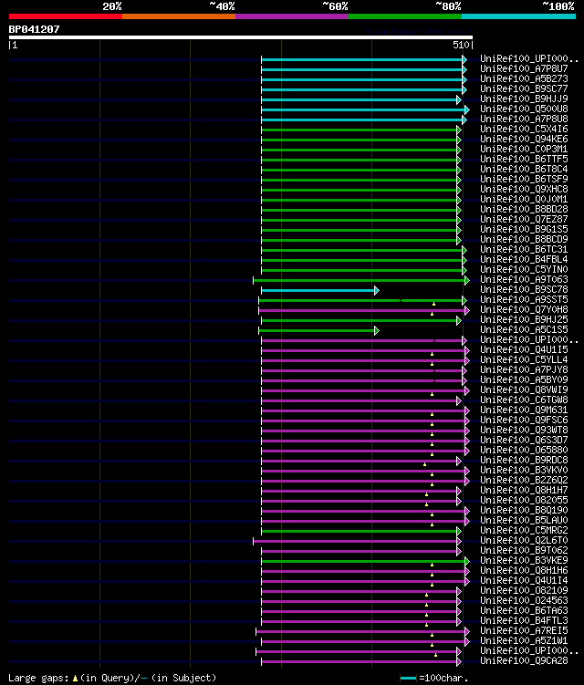
Task: Click hit label UniRef100_C6TGW8
Action: point(524,400)
